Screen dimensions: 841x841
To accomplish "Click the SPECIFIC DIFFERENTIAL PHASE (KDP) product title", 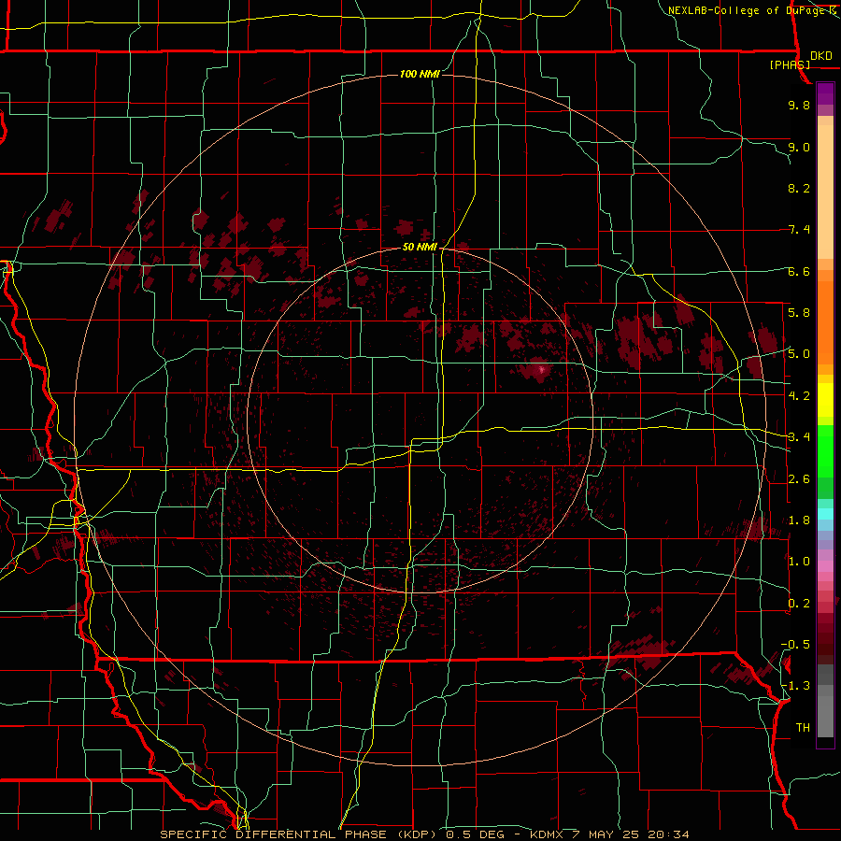I will (x=298, y=834).
